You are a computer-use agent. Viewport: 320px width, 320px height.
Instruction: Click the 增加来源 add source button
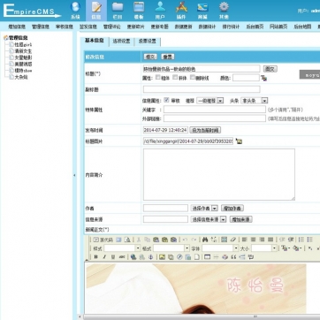[241, 219]
